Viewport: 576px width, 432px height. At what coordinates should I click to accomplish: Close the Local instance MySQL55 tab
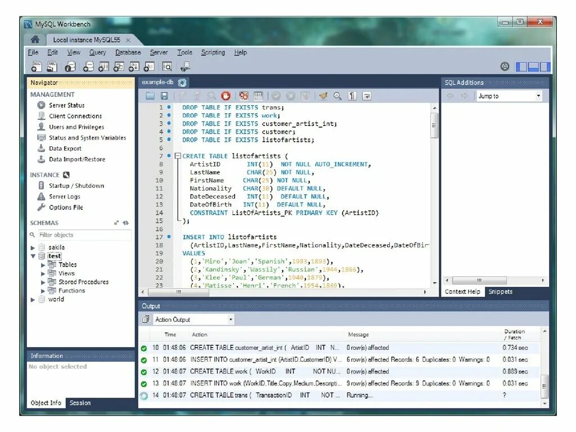(x=128, y=40)
